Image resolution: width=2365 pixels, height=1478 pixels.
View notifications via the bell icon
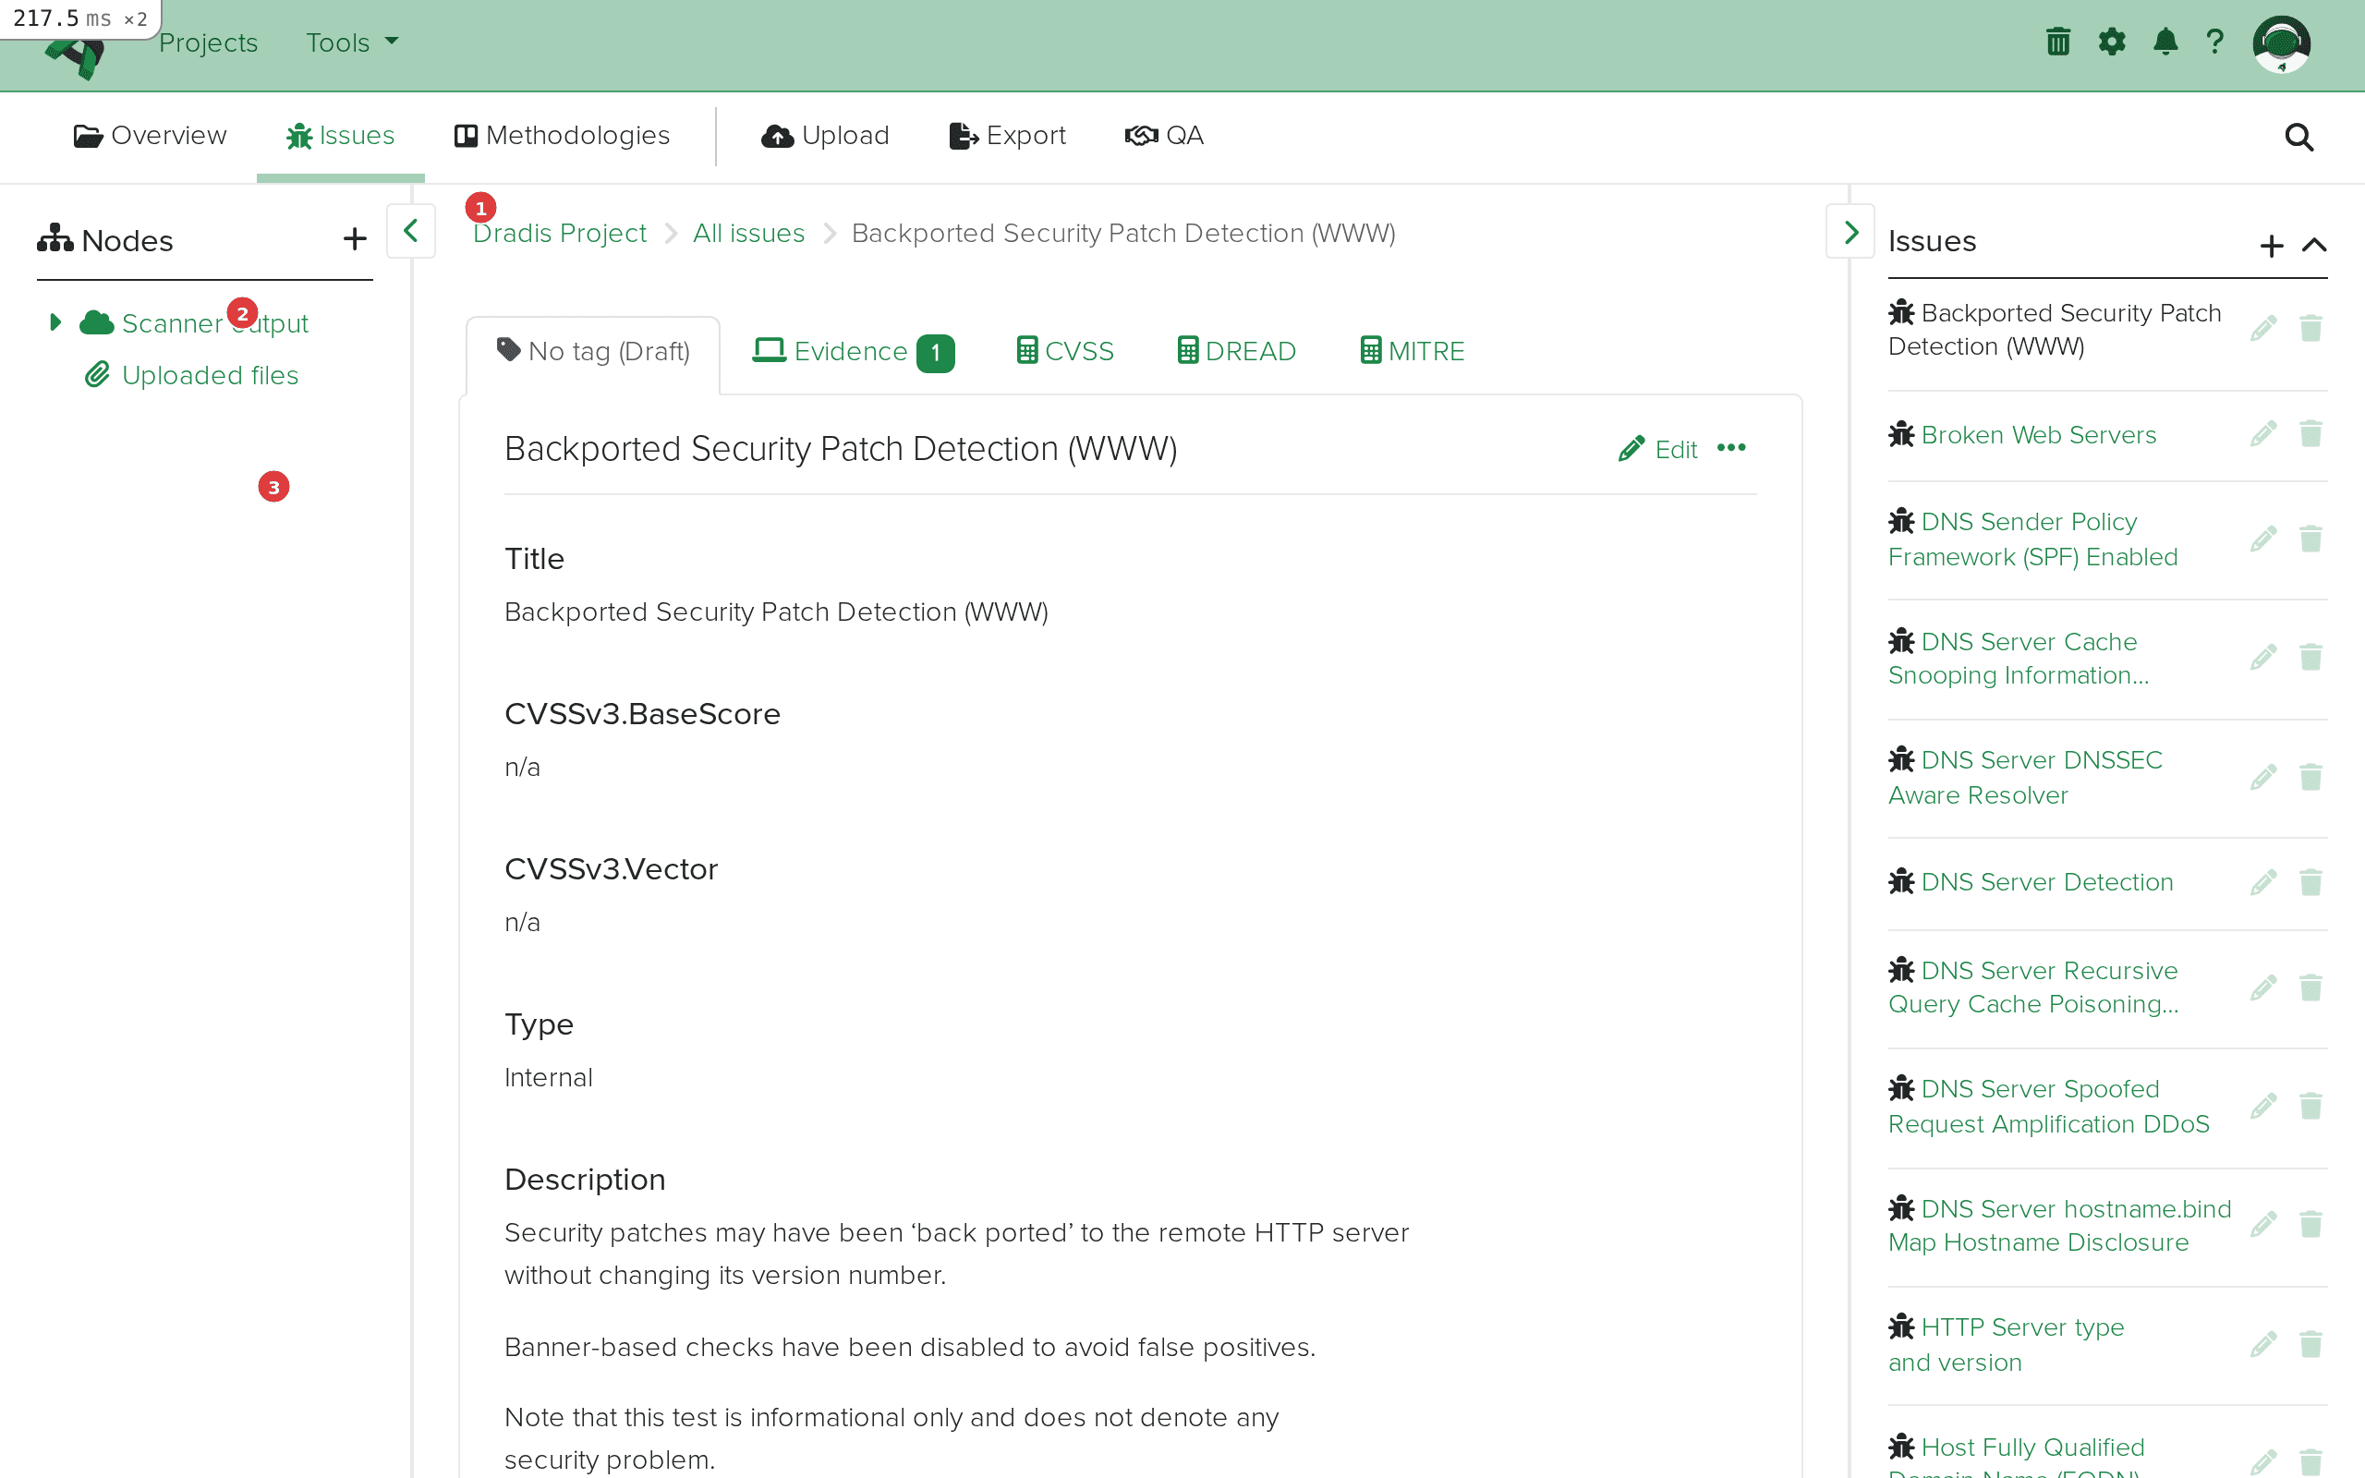tap(2165, 41)
